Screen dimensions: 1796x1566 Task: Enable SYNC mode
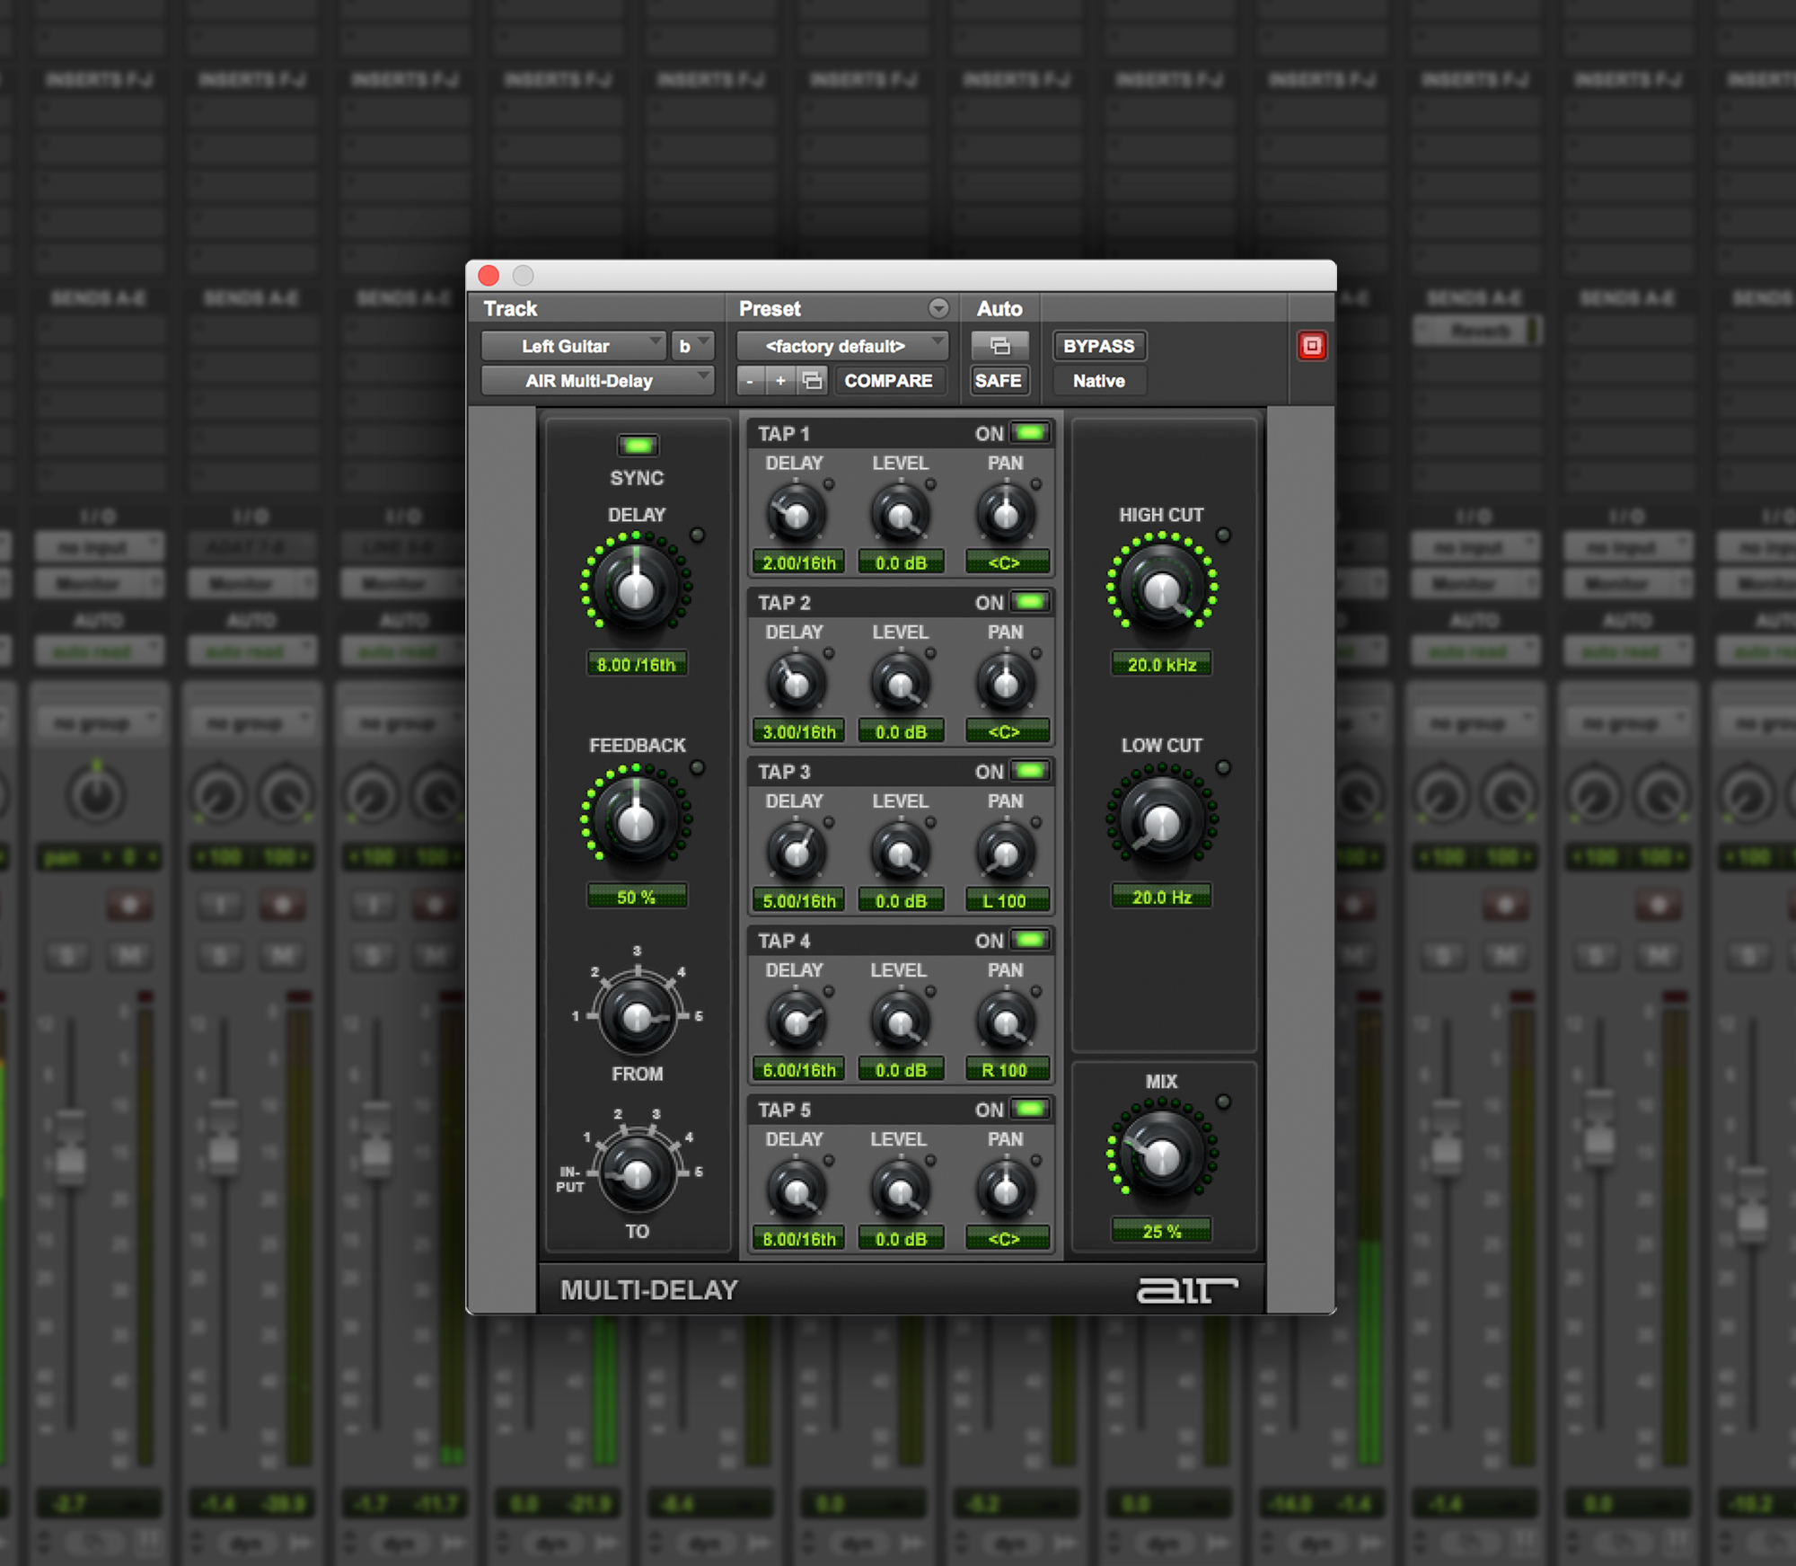pos(638,446)
